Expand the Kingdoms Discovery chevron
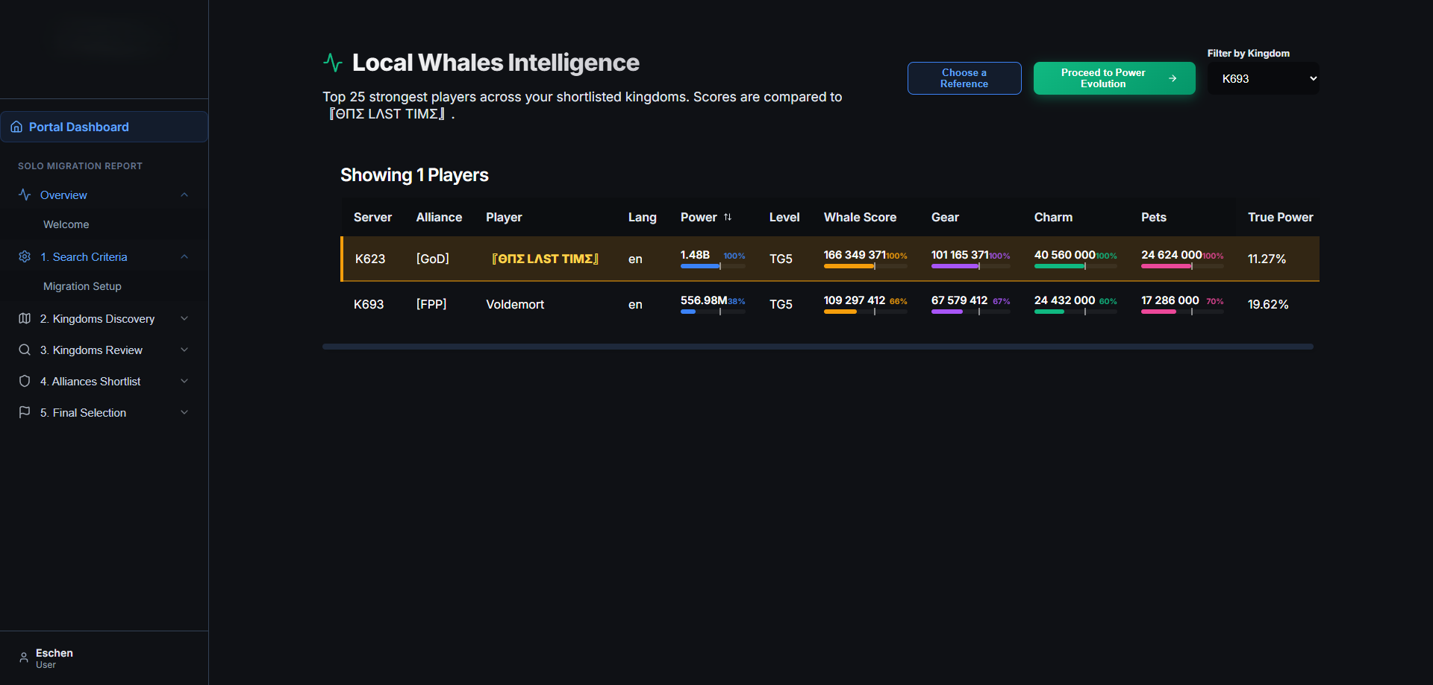 click(x=184, y=318)
